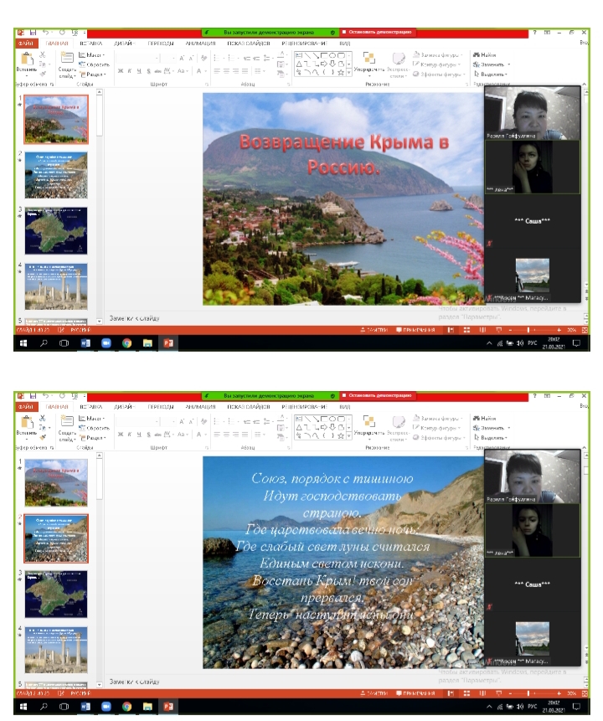The image size is (603, 721).
Task: Open Layout (Макет) dropdown in lower window ribbon
Action: [x=92, y=417]
